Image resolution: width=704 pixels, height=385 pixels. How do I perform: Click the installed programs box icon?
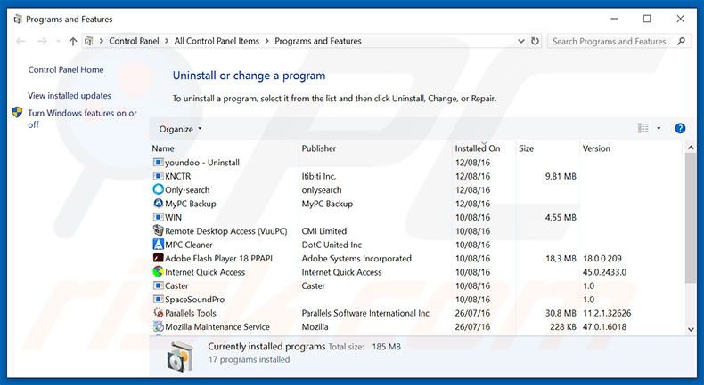(x=180, y=357)
